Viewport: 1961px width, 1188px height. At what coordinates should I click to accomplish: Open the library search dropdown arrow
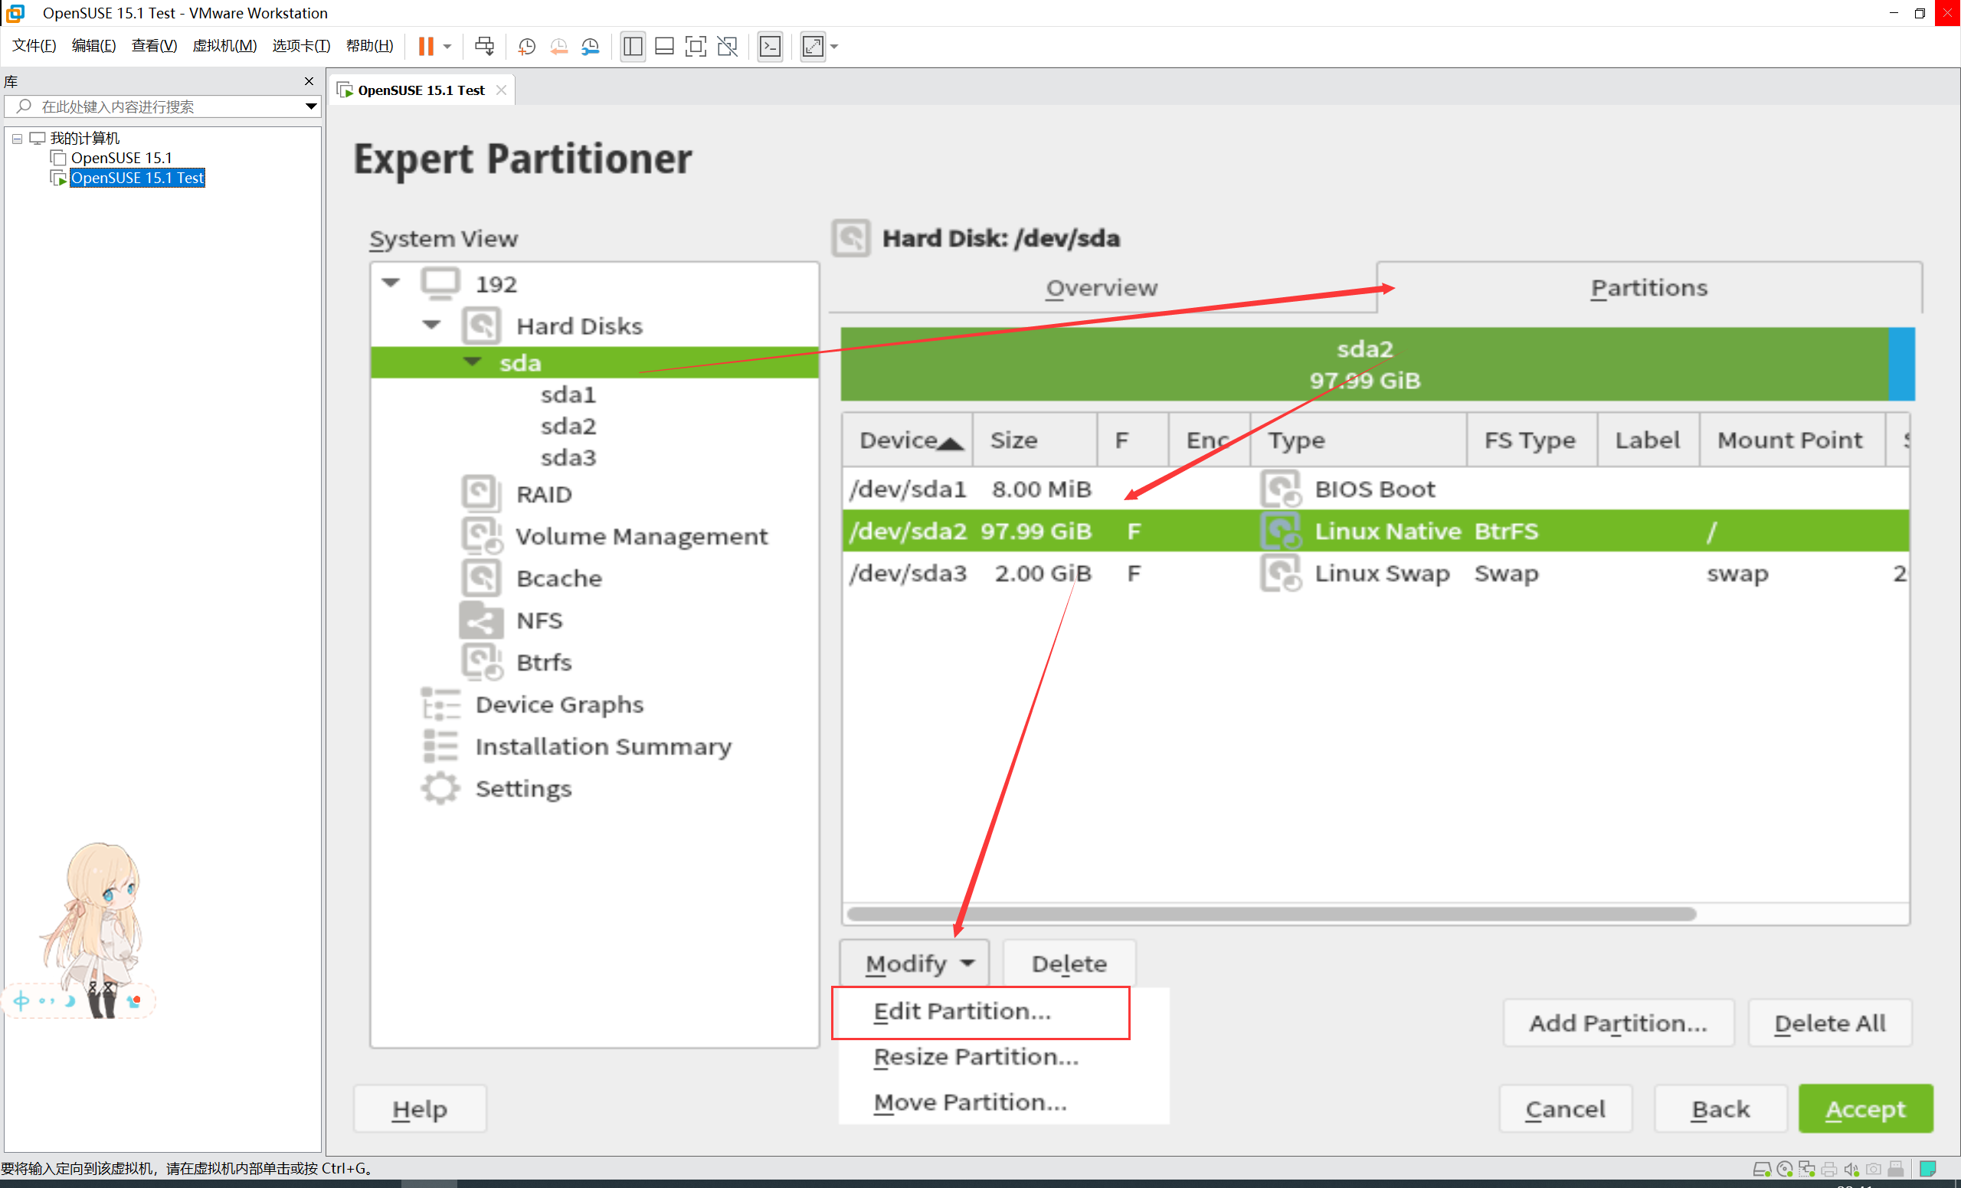click(310, 106)
